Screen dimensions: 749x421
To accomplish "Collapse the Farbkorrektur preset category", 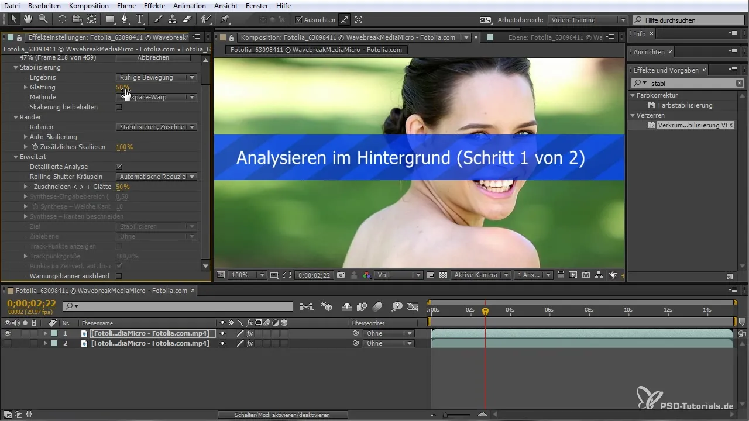I will pyautogui.click(x=633, y=95).
